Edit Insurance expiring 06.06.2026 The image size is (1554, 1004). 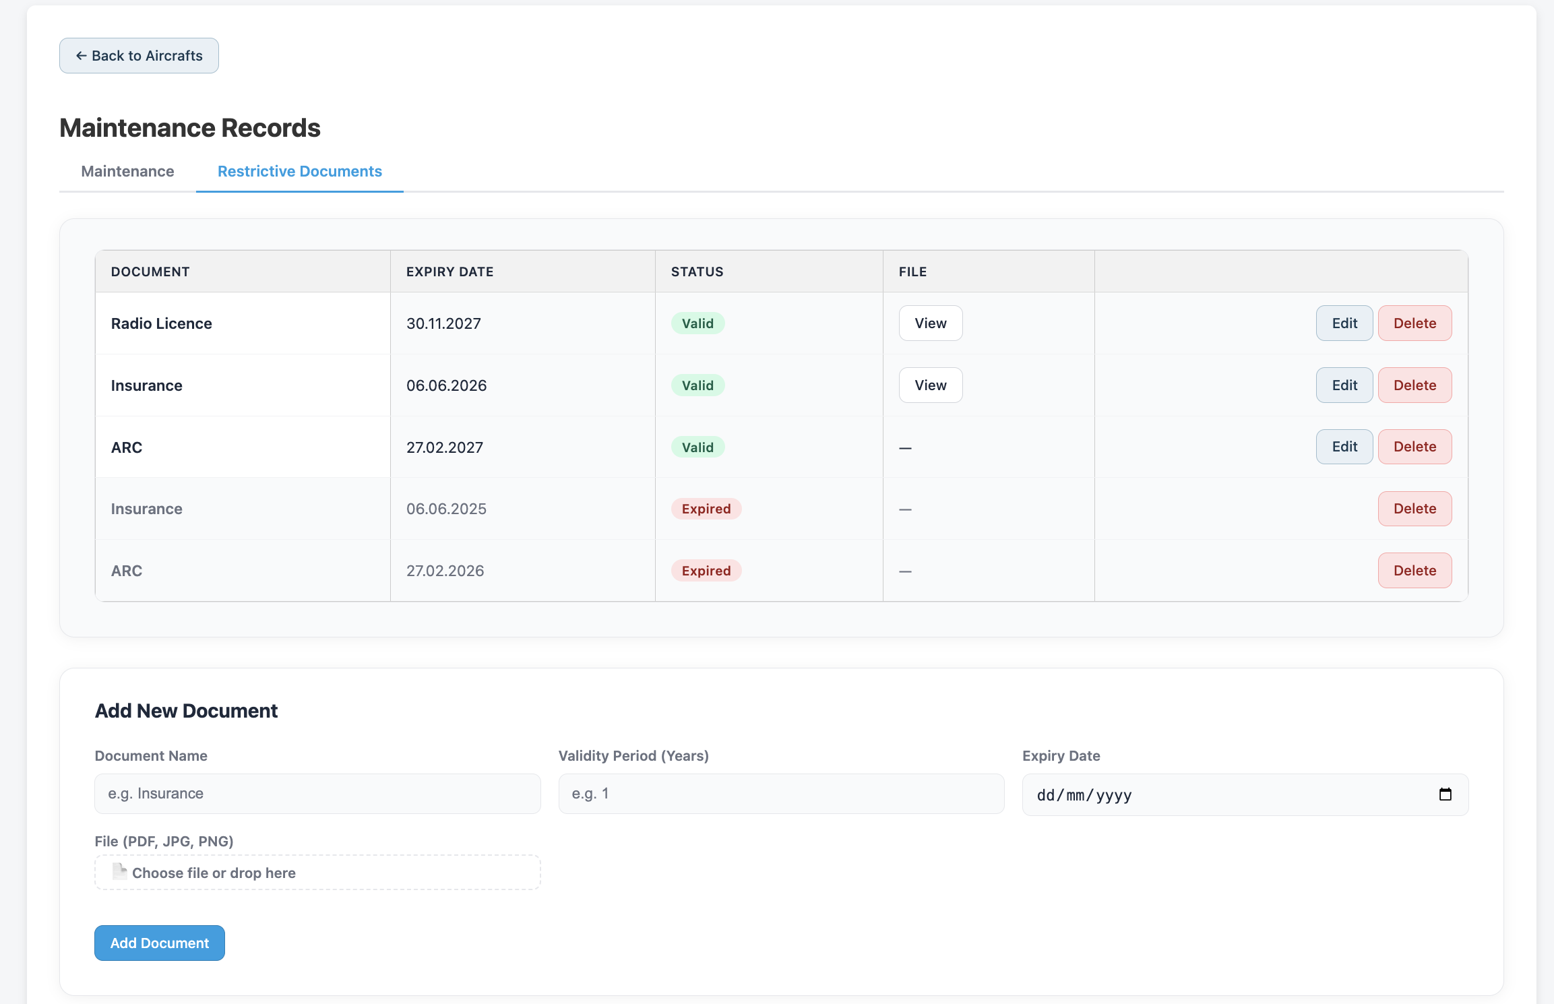1344,385
